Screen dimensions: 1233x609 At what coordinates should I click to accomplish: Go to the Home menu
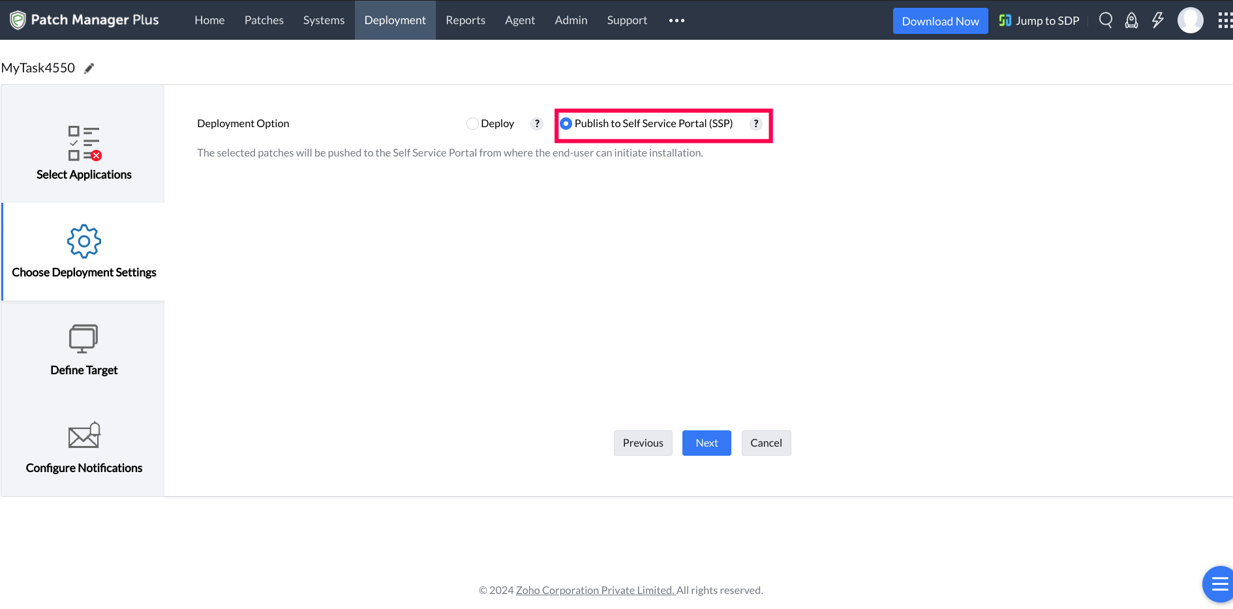pyautogui.click(x=209, y=20)
